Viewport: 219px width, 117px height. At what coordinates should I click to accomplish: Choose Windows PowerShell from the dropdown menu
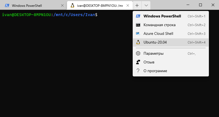tap(171, 16)
